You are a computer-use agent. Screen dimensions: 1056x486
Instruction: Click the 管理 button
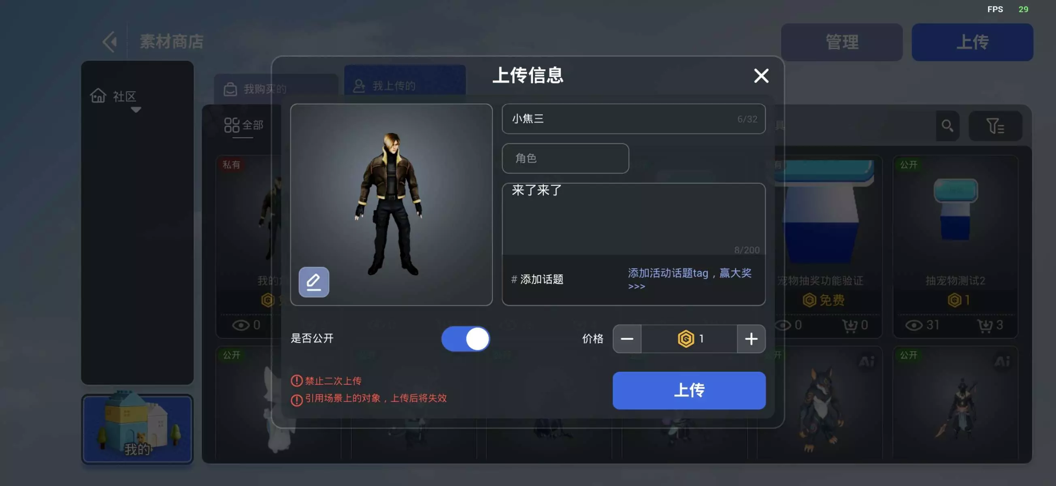click(x=842, y=42)
